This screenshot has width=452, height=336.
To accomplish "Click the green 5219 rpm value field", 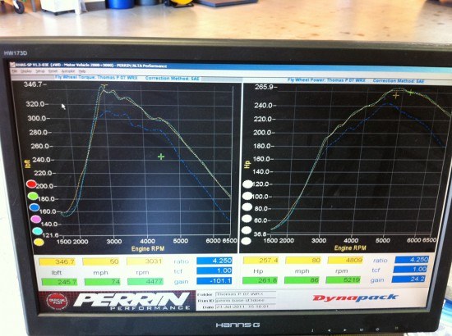I will pos(344,280).
